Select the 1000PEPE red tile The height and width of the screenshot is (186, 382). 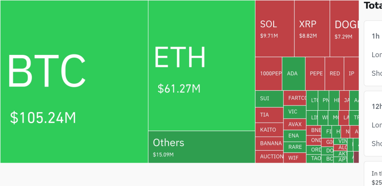[269, 74]
